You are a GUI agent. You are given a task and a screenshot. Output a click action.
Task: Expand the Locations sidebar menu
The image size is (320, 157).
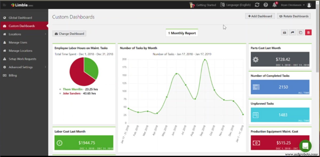click(24, 34)
